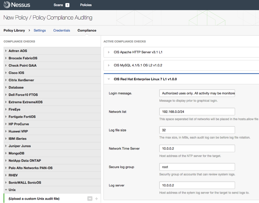Select Upload a custom Unix audit file

(34, 199)
